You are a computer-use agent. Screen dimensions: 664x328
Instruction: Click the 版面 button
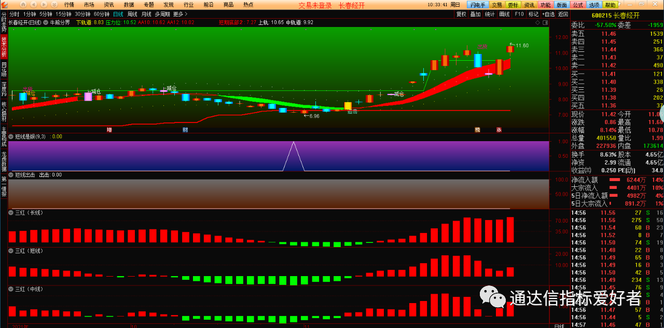pyautogui.click(x=562, y=5)
